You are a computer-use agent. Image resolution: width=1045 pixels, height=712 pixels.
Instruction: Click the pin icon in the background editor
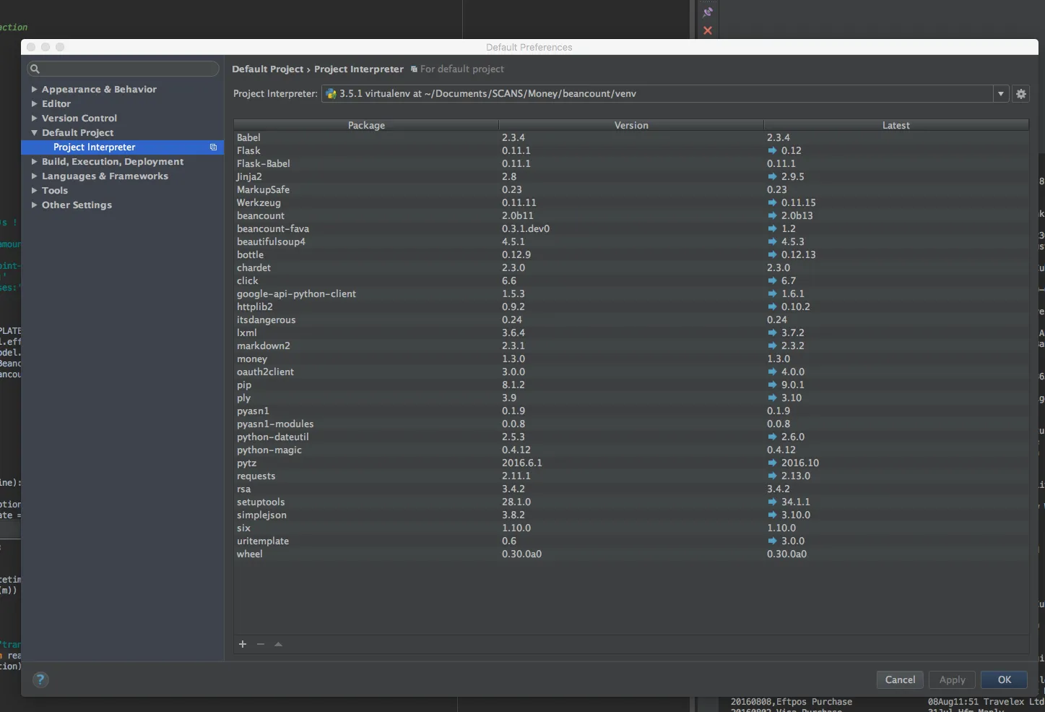point(708,12)
